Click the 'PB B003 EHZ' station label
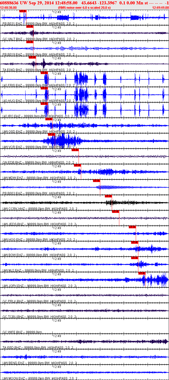The height and width of the screenshot is (380, 169). pyautogui.click(x=12, y=193)
